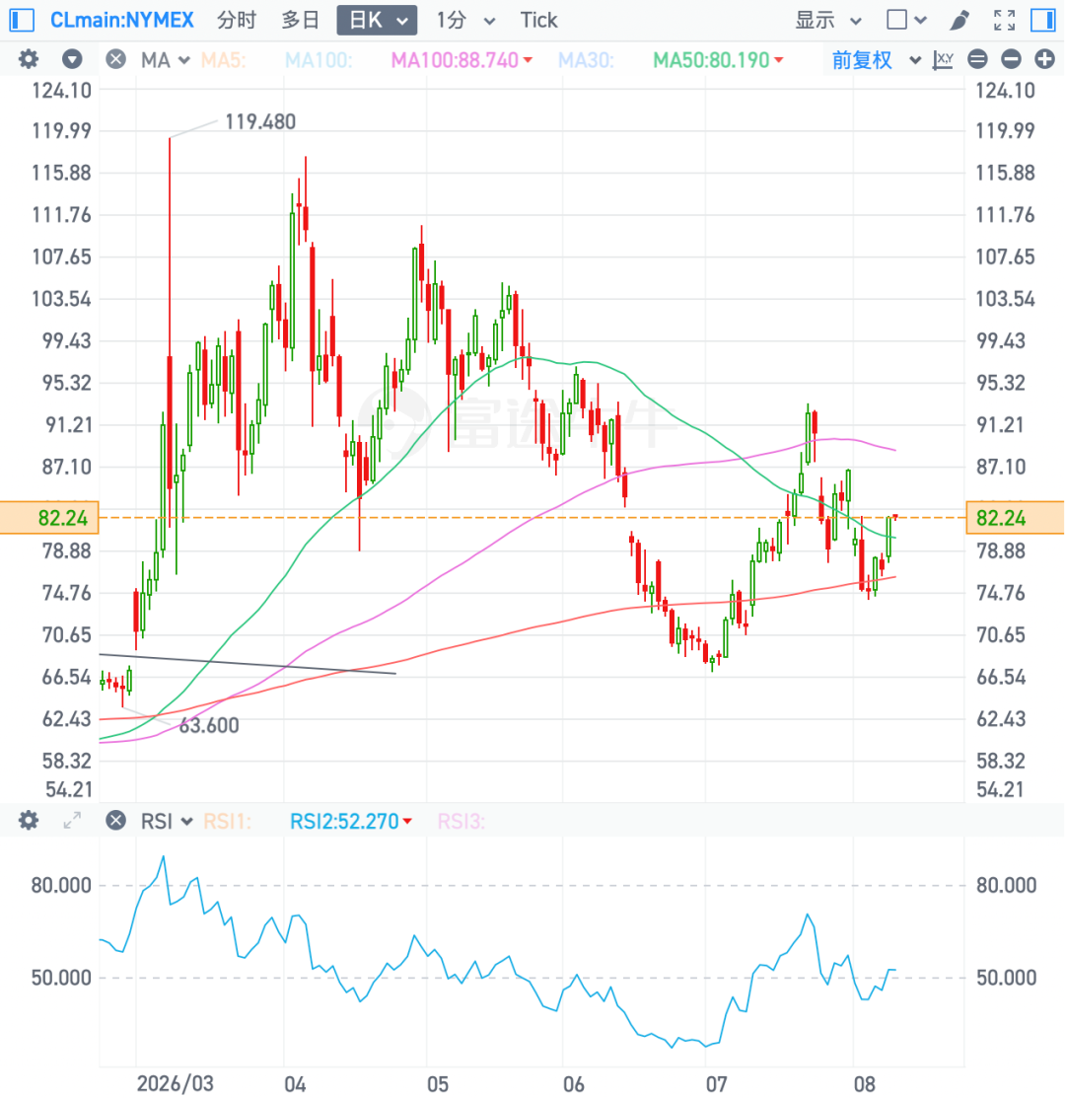Toggle the right sidebar panel icon
Image resolution: width=1065 pixels, height=1099 pixels.
pos(1043,20)
